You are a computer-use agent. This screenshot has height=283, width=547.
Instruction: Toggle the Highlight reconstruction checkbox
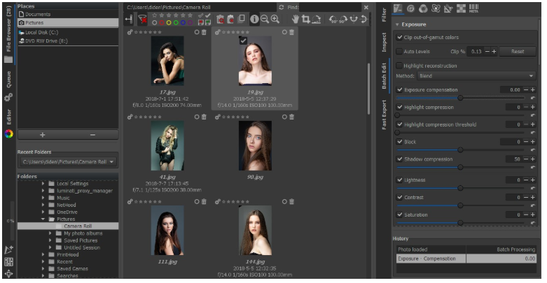(399, 66)
